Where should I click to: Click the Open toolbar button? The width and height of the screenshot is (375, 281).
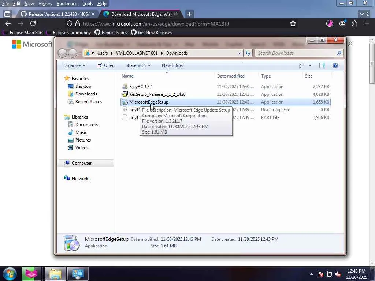(x=106, y=65)
